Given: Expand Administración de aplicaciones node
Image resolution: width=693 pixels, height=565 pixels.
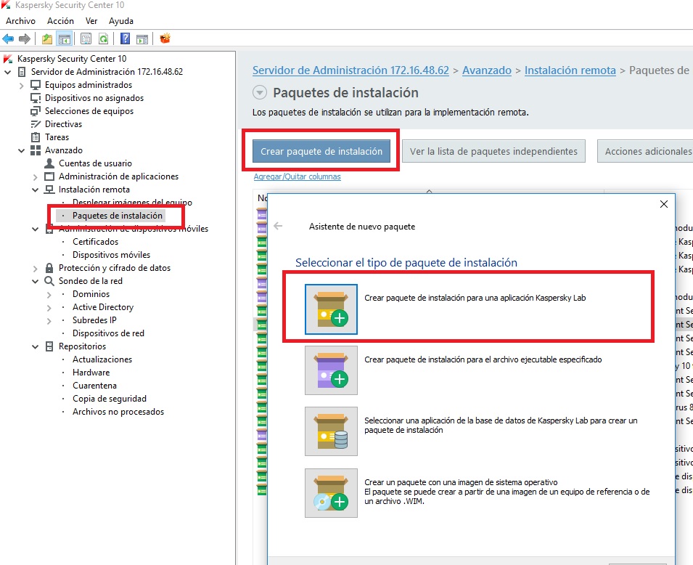Looking at the screenshot, I should point(36,177).
